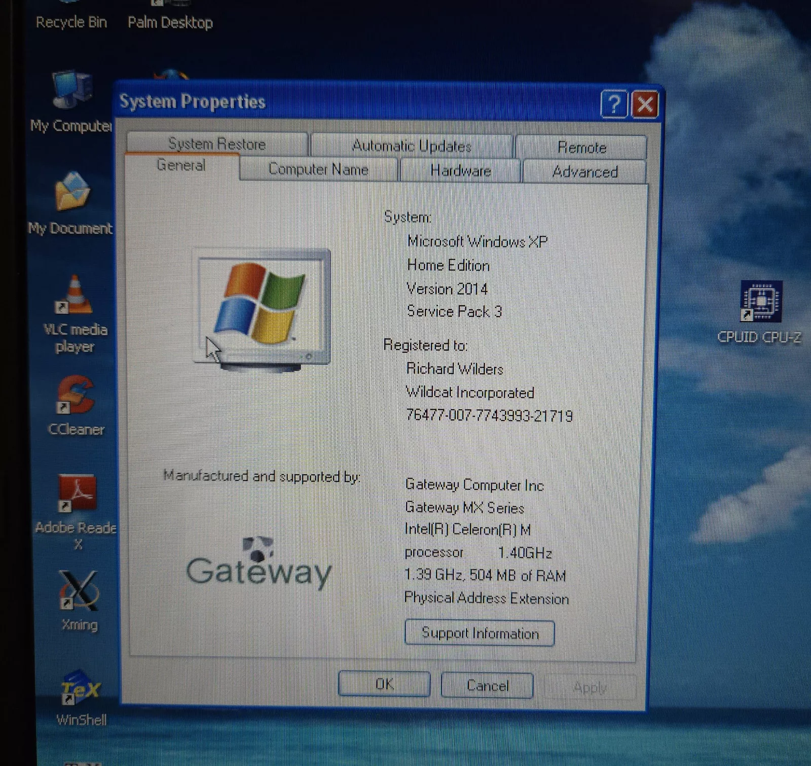Image resolution: width=811 pixels, height=766 pixels.
Task: Select the Computer Name tab
Action: [x=318, y=169]
